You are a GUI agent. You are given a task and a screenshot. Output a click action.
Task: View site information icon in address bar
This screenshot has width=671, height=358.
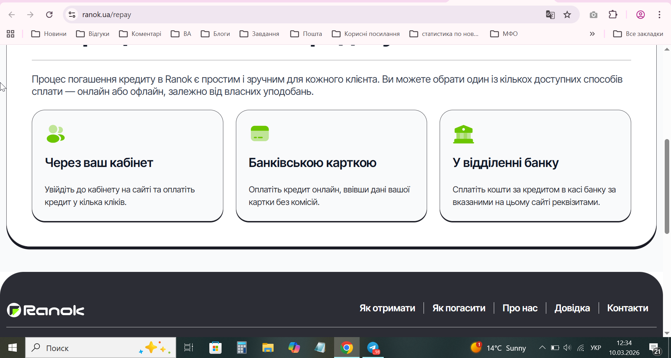pyautogui.click(x=72, y=15)
